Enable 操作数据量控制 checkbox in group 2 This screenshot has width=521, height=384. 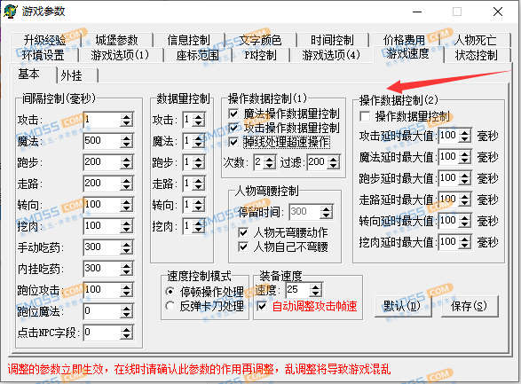(365, 116)
